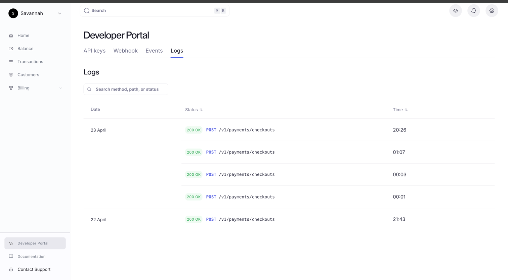This screenshot has height=280, width=508.
Task: Click the Billing receipt icon
Action: [11, 88]
